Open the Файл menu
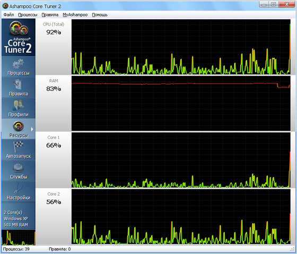This screenshot has height=254, width=297. [x=8, y=15]
